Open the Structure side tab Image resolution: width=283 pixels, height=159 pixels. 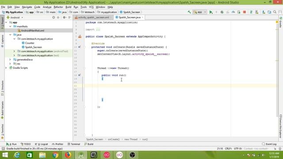coord(2,88)
